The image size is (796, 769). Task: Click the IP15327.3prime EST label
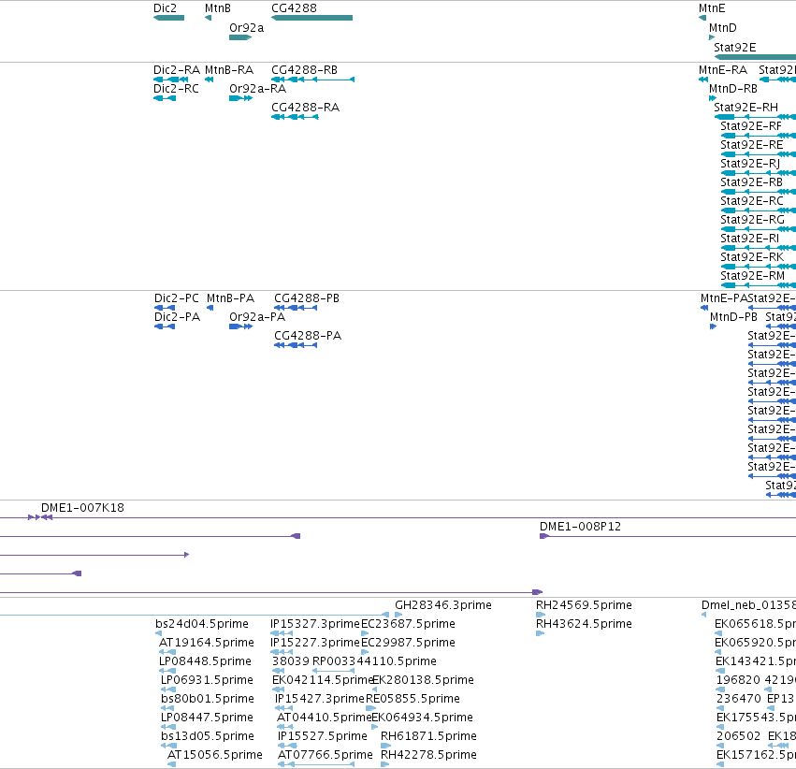(315, 623)
